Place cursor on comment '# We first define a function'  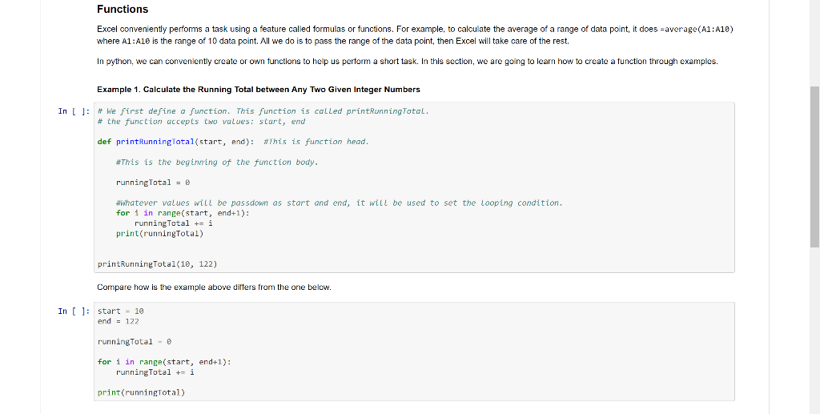click(263, 111)
